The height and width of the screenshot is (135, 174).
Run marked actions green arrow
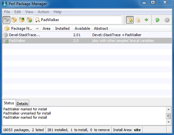point(146,20)
